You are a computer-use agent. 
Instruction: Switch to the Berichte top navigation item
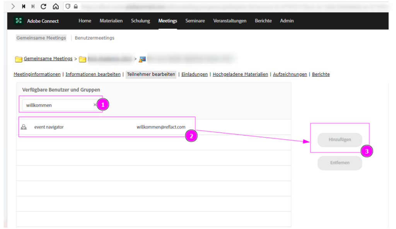coord(263,21)
